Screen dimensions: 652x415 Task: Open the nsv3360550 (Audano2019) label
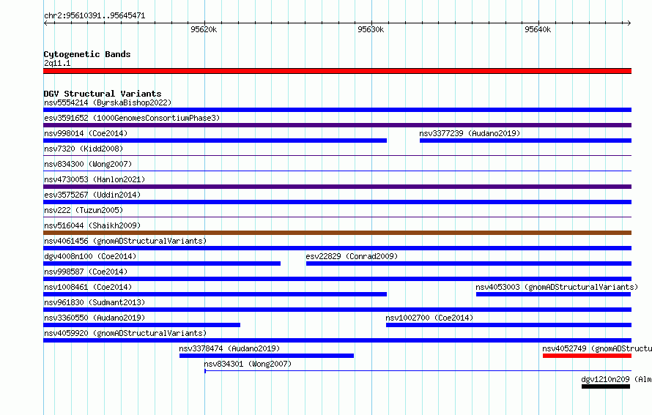point(95,318)
